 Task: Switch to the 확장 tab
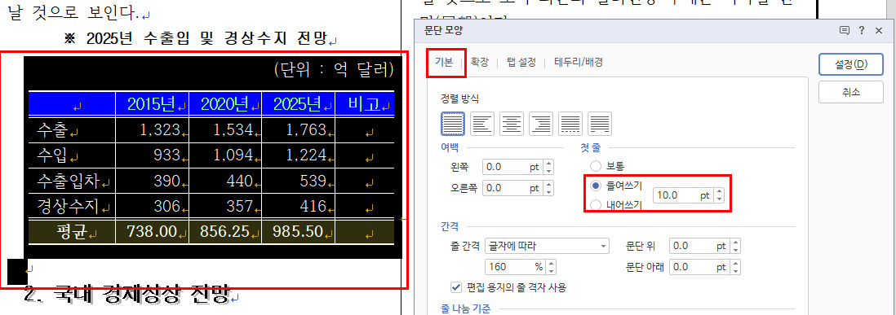[x=480, y=62]
